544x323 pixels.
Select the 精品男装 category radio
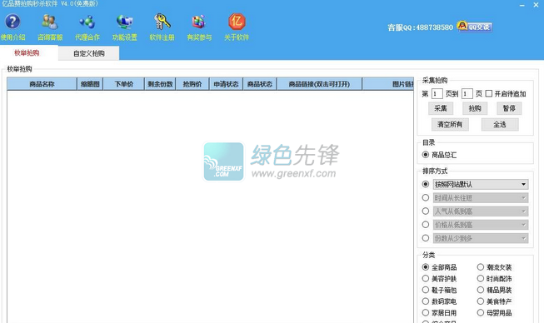point(481,290)
